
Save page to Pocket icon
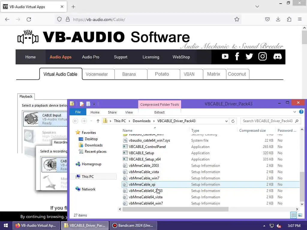pos(267,19)
